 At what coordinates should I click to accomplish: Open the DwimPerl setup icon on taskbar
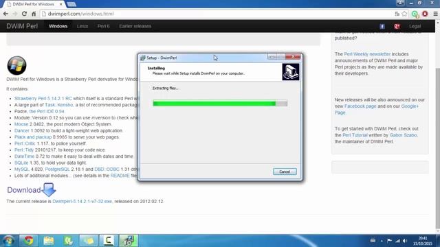pos(129,241)
